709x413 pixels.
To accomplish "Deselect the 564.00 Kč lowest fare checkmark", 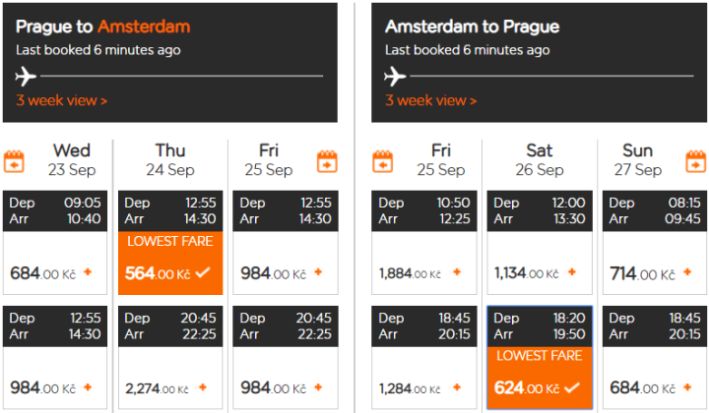I will (x=203, y=272).
